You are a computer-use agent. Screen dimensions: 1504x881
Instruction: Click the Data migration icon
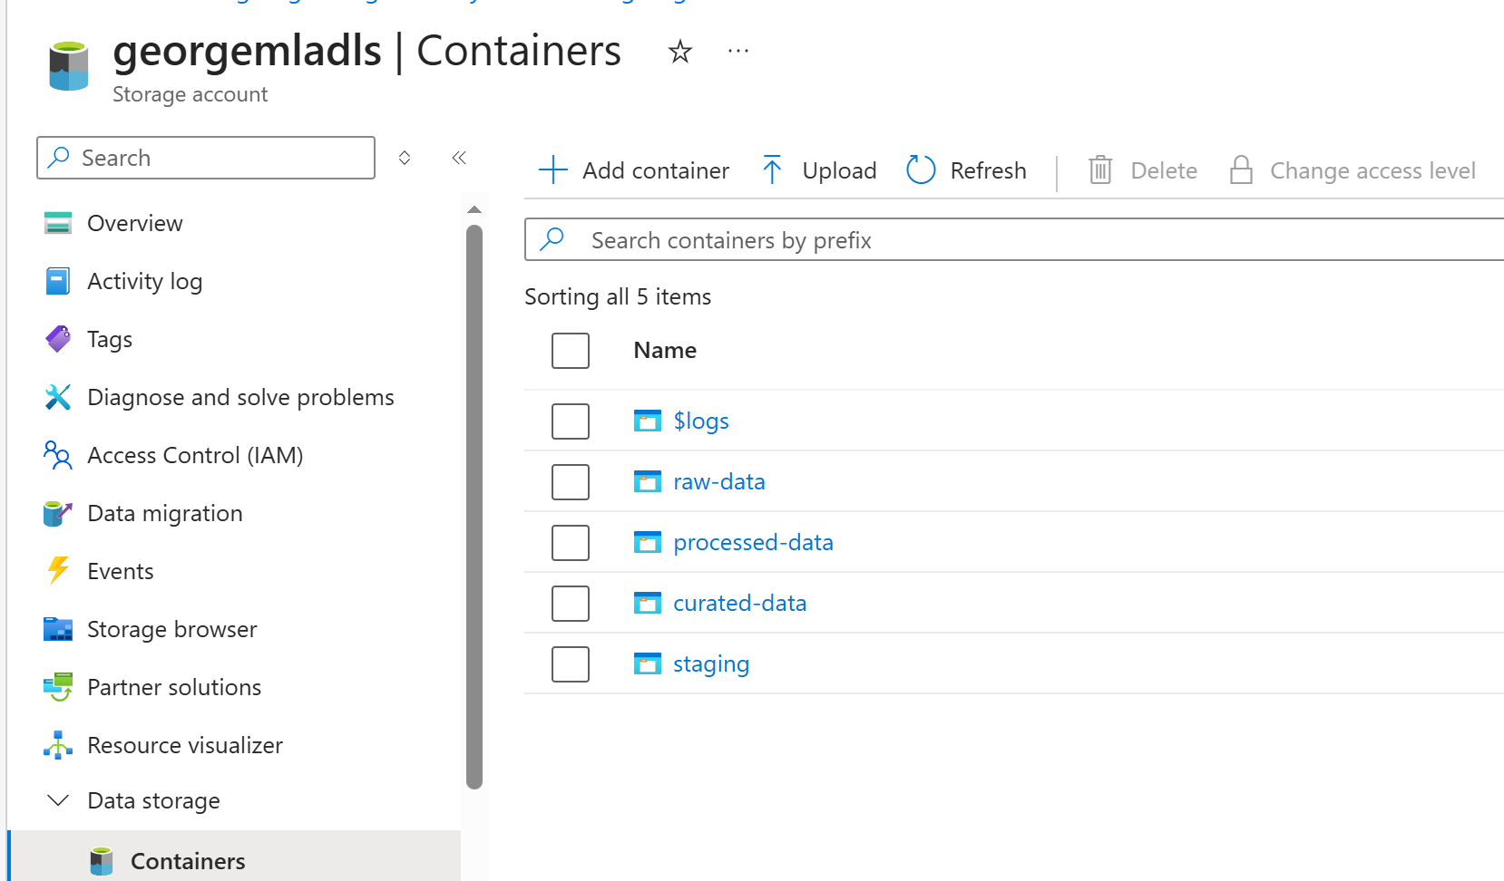[58, 513]
